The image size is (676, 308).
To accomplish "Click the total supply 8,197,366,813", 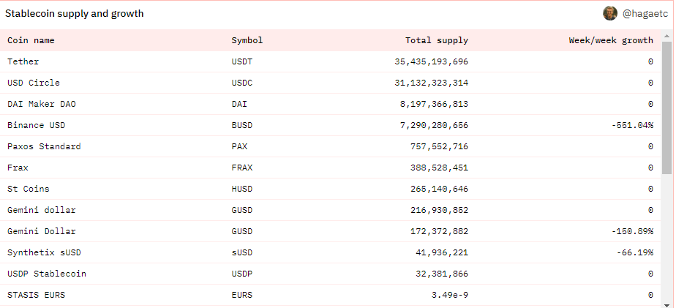I will [x=434, y=104].
